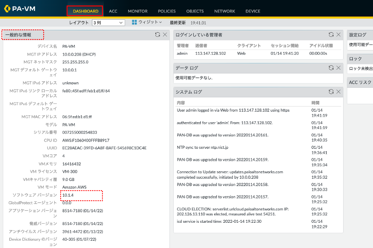This screenshot has width=373, height=248.
Task: Click the serial number 007255000254833
Action: pos(79,132)
